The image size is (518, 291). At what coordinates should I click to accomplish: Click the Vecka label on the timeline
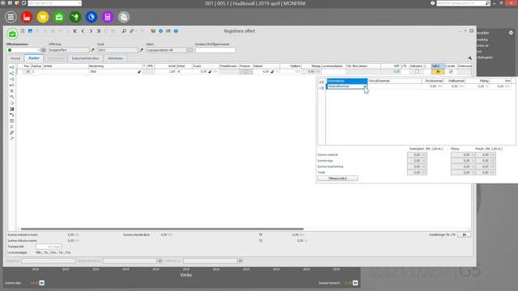(185, 275)
